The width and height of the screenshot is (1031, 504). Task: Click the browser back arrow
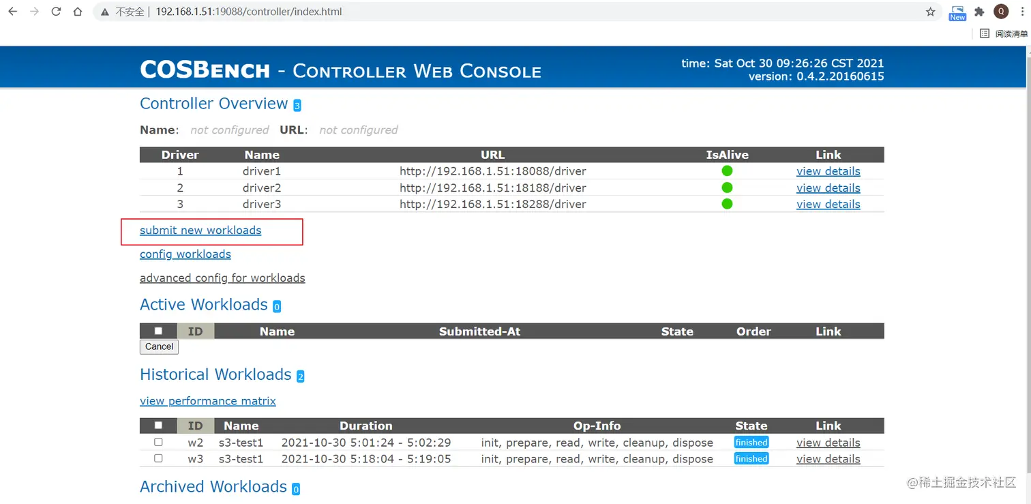point(12,12)
